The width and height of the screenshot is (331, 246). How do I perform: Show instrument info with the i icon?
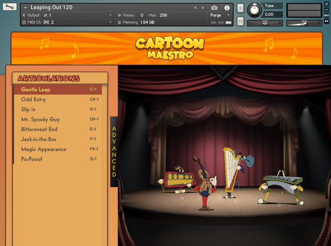point(227,8)
